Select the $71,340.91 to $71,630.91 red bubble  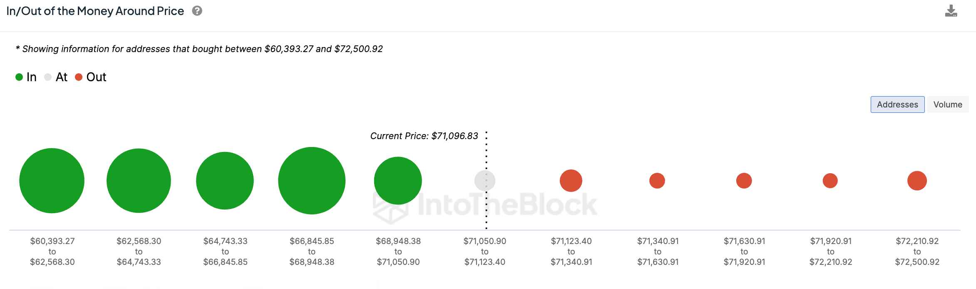[x=657, y=181]
